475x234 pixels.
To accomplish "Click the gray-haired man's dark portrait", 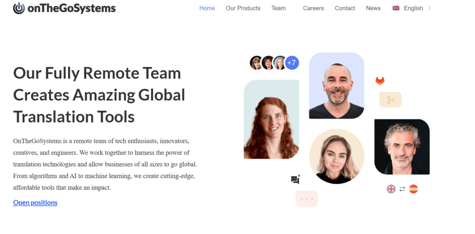I will coord(402,147).
